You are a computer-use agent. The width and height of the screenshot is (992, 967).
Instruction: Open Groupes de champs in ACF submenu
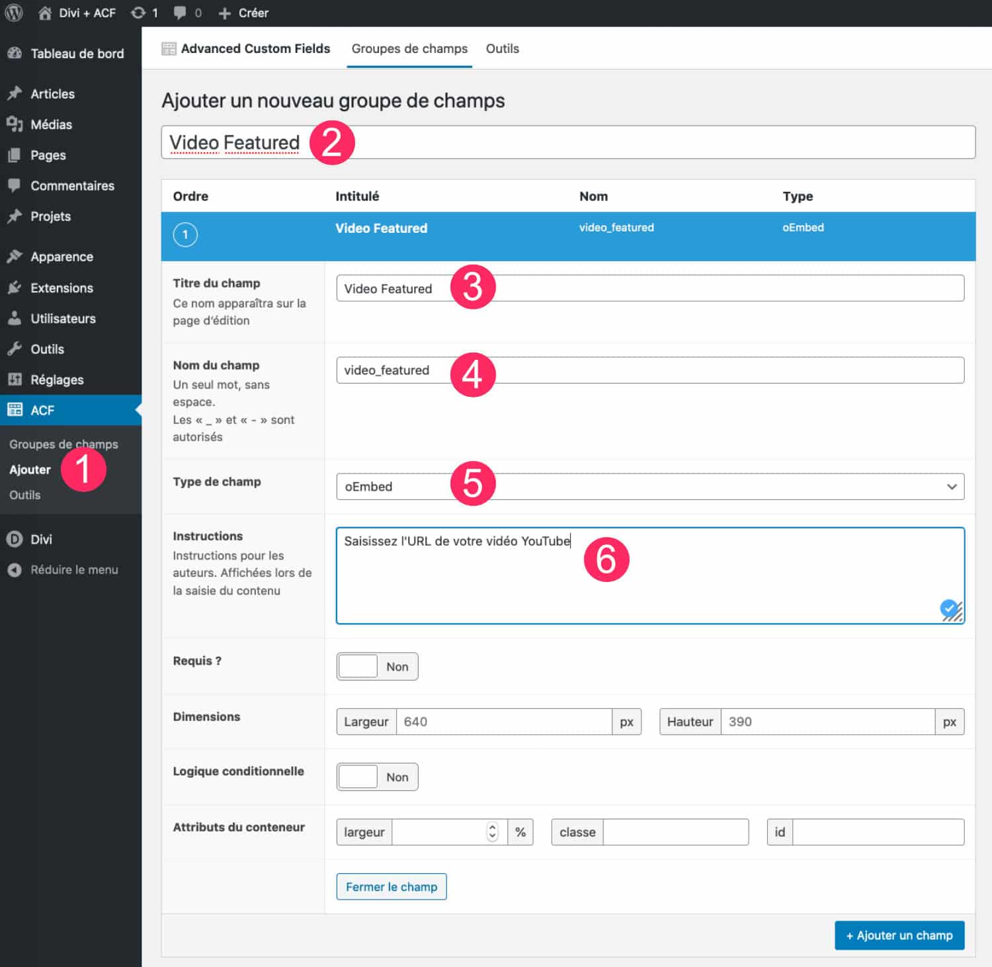pos(63,444)
